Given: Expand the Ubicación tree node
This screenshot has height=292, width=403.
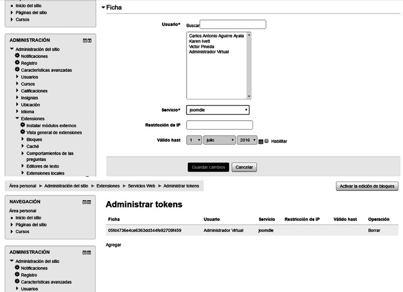Looking at the screenshot, I should point(17,104).
